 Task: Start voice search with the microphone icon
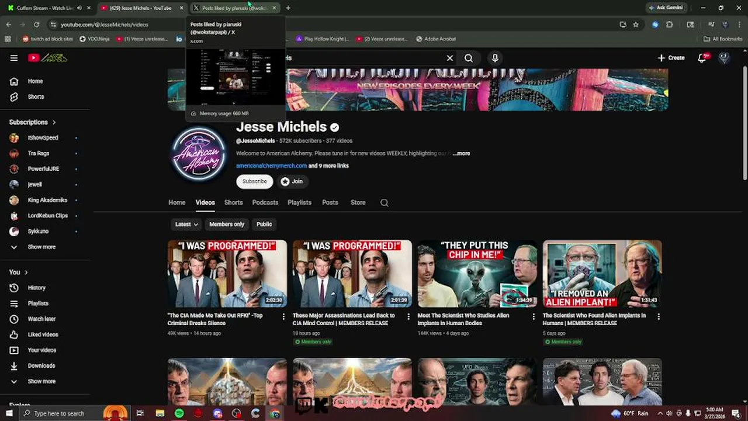point(495,58)
